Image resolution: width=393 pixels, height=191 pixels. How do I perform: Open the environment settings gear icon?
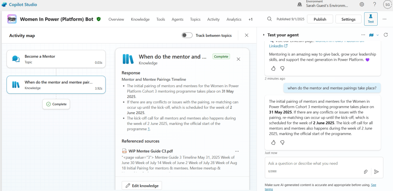click(x=362, y=4)
